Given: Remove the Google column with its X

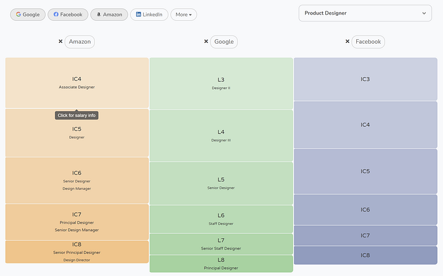Looking at the screenshot, I should coord(206,42).
